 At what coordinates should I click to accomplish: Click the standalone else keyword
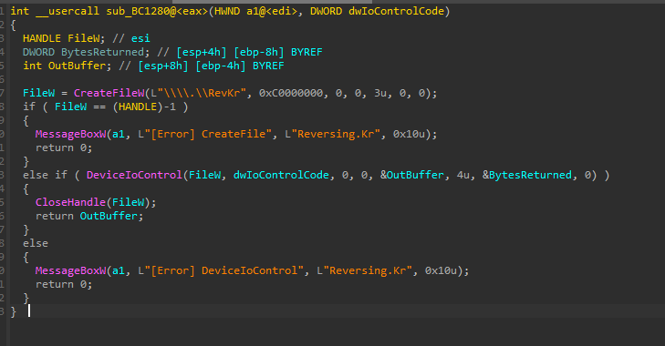(36, 243)
